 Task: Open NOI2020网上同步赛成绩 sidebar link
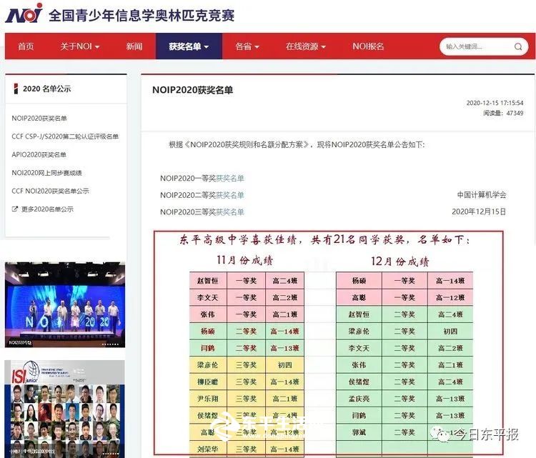coord(46,173)
